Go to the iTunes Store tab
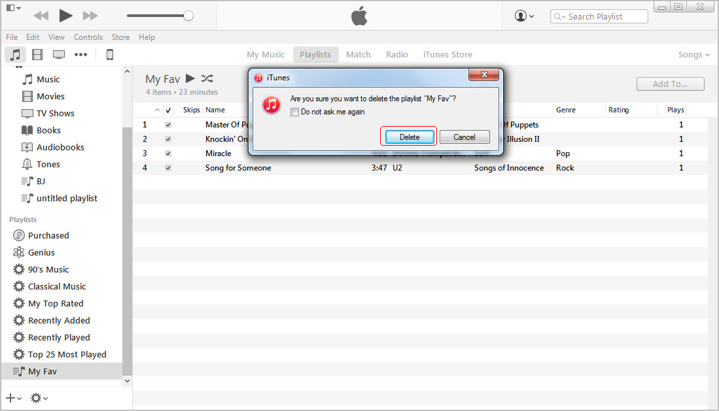The width and height of the screenshot is (719, 411). coord(447,54)
